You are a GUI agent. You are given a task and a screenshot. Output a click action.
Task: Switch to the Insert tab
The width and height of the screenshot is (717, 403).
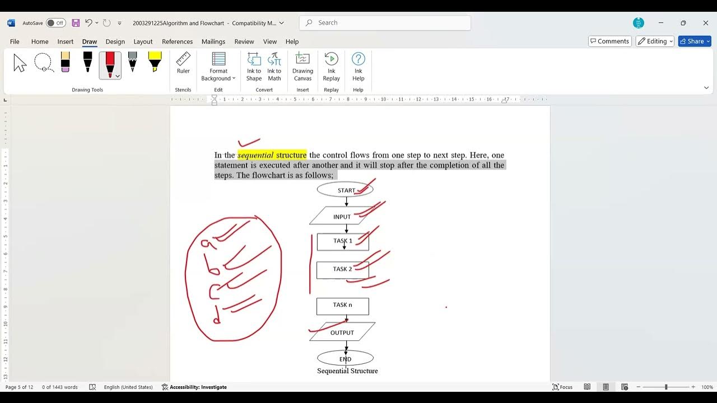pos(66,41)
